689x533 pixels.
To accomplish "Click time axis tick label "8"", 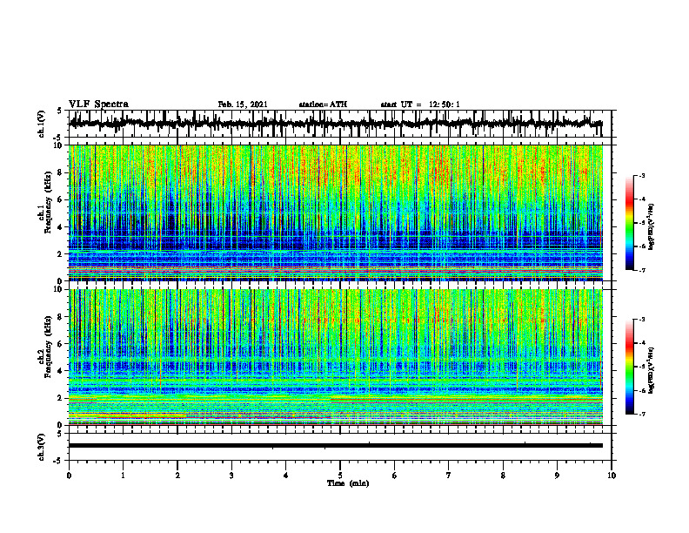I will (x=503, y=476).
